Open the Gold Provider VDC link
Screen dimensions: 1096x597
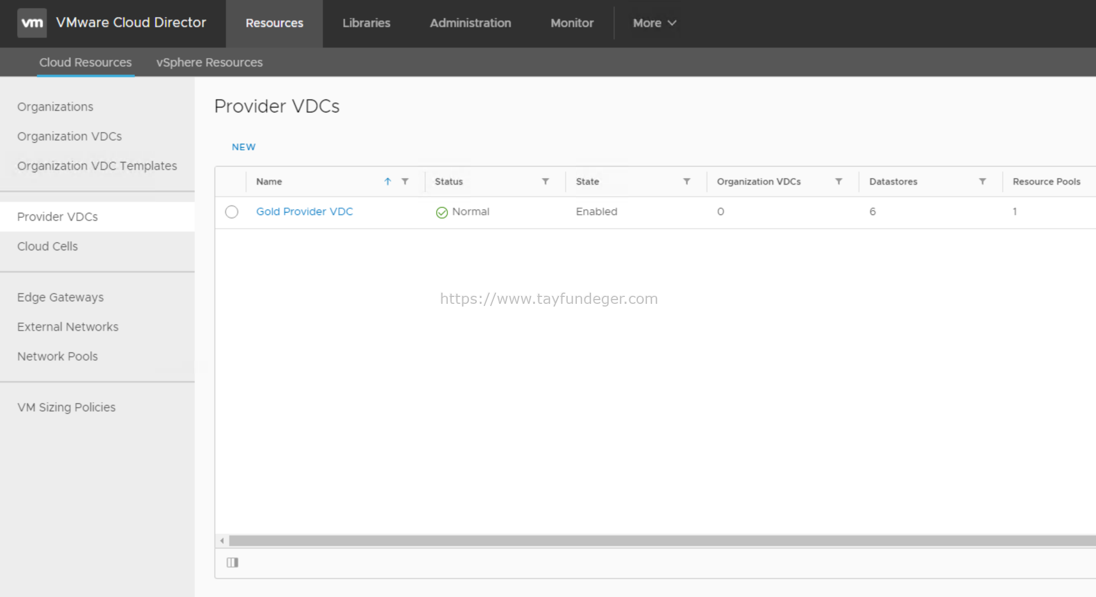coord(304,211)
